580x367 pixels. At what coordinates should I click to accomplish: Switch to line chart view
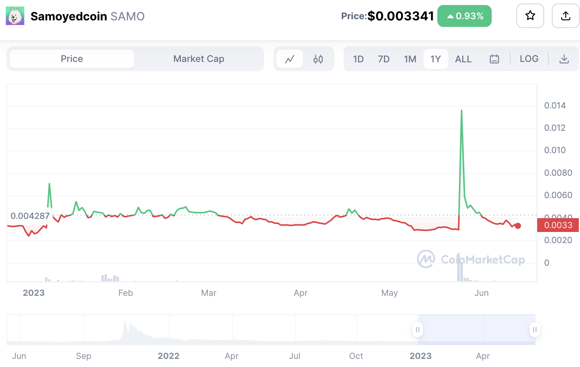click(290, 59)
